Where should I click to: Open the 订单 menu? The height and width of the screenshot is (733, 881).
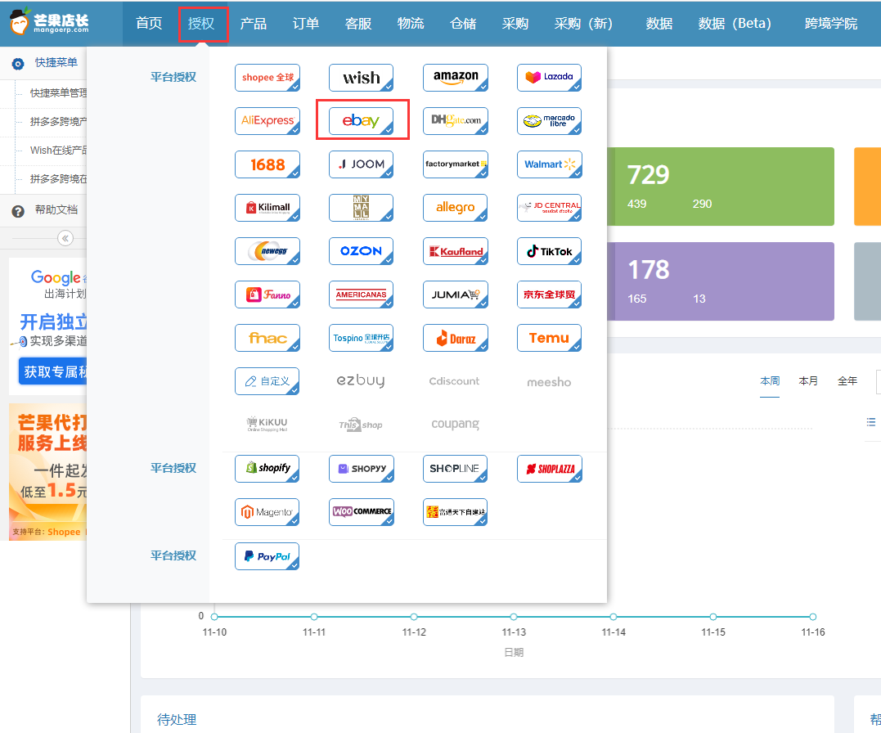(306, 23)
